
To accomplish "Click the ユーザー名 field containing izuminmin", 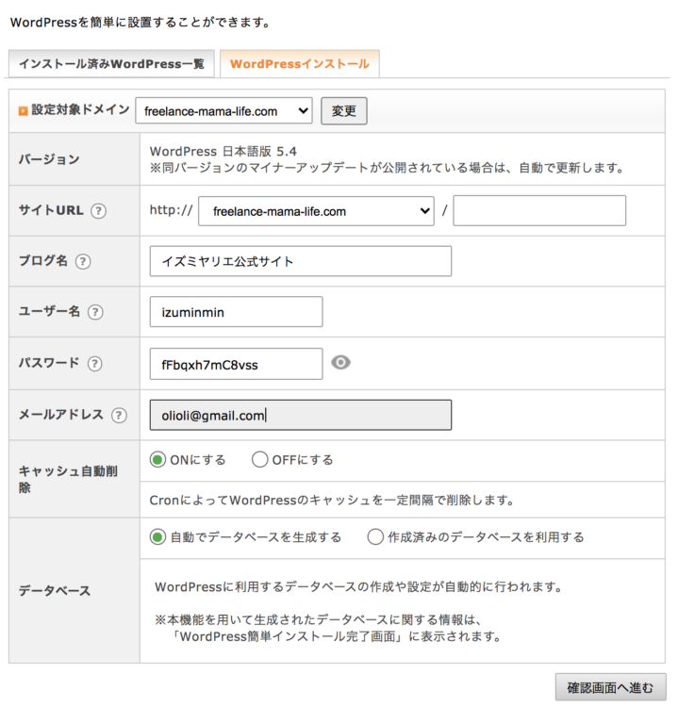I will click(237, 312).
